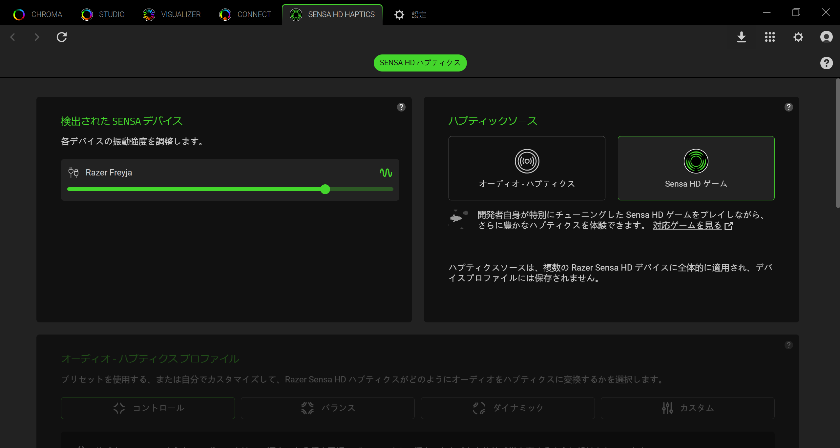Choose the バランス profile preset
The height and width of the screenshot is (448, 840).
(x=327, y=408)
